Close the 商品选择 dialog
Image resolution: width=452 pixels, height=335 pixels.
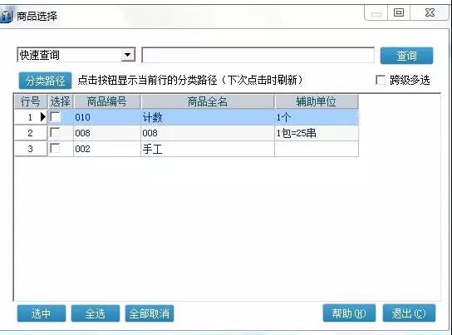tap(430, 13)
